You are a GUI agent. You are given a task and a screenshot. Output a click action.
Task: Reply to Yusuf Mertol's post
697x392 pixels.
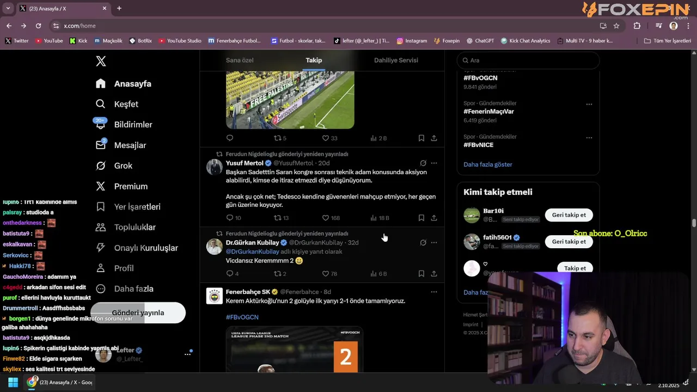point(230,218)
